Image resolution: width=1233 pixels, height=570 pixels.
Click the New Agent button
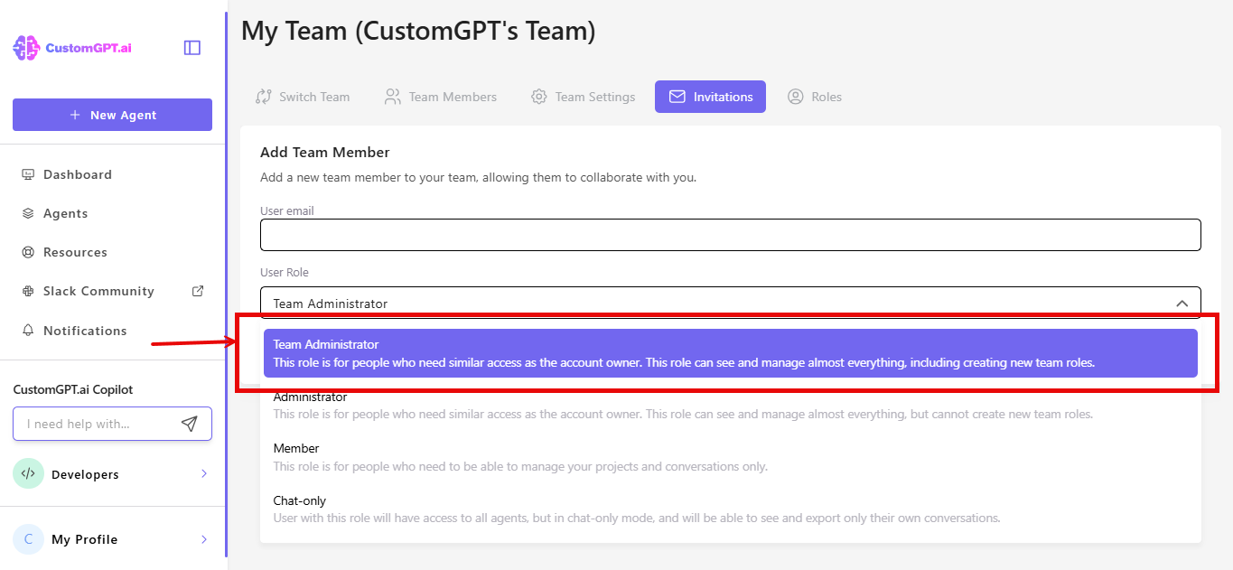112,115
